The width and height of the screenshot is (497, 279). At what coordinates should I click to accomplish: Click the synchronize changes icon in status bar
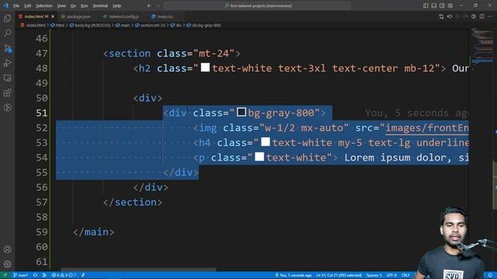click(35, 275)
